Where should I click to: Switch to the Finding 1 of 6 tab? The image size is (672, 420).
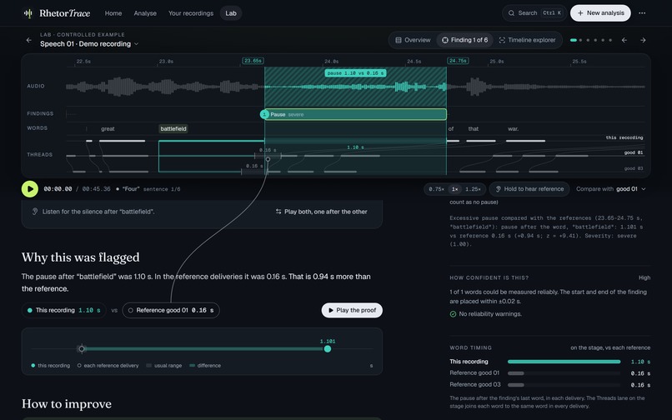(x=465, y=40)
